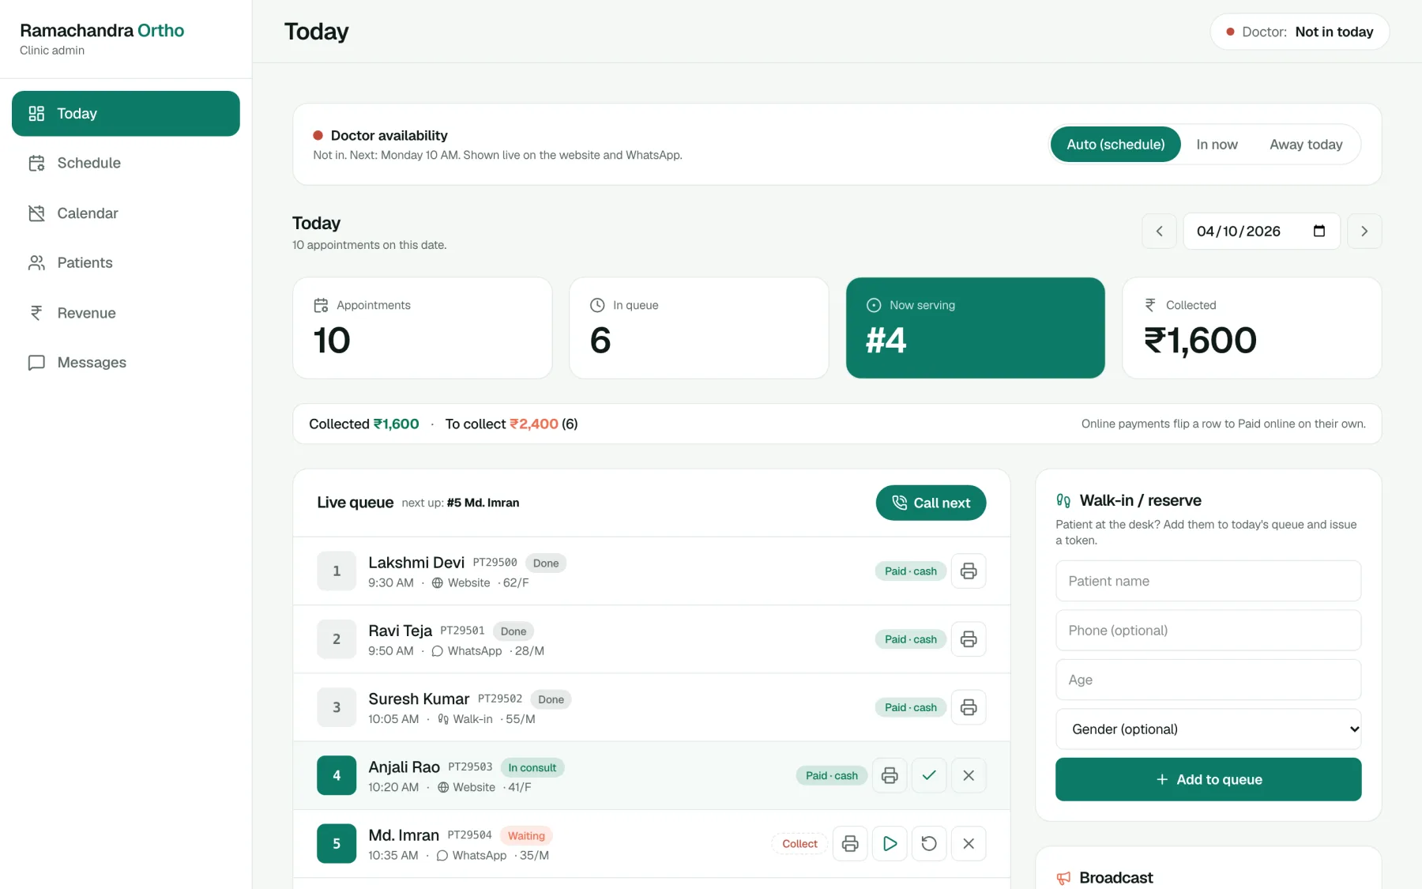This screenshot has height=889, width=1422.
Task: Print token for Ravi Teja
Action: [969, 639]
